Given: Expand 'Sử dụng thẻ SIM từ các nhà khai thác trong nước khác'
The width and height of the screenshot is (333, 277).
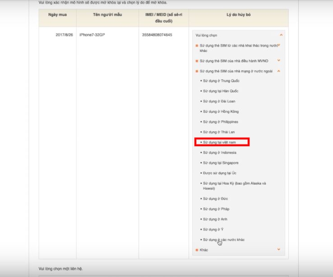Looking at the screenshot, I should point(279,45).
